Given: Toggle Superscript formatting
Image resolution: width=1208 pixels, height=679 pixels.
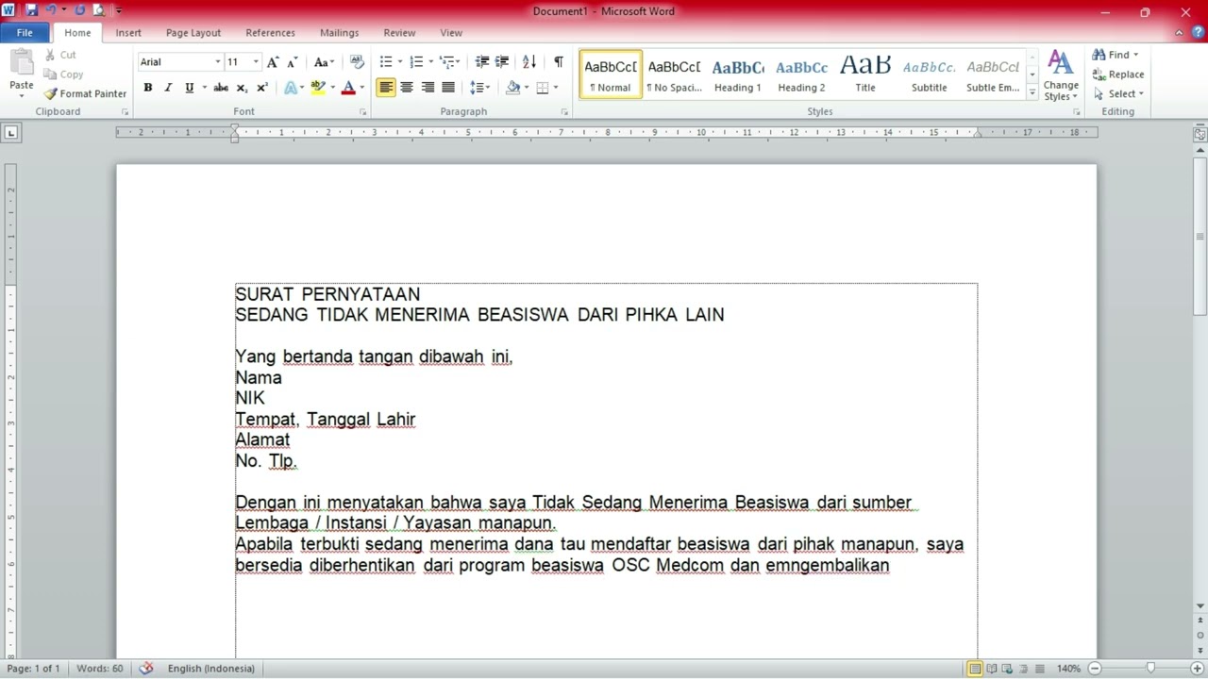Looking at the screenshot, I should [x=262, y=88].
